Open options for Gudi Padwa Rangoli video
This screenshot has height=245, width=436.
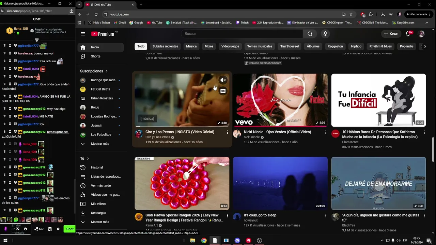228,215
